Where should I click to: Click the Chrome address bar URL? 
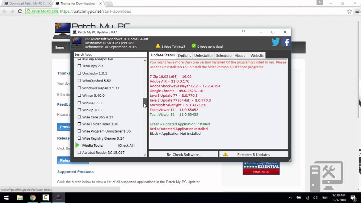(x=96, y=11)
